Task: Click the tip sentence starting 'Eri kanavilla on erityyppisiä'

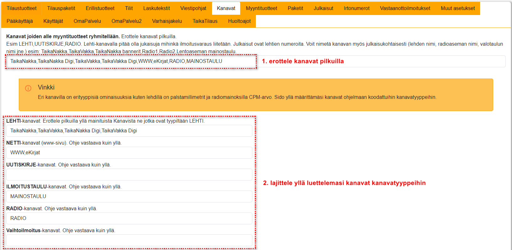Action: pyautogui.click(x=237, y=97)
